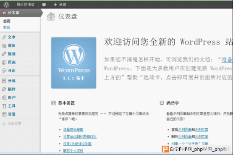This screenshot has width=233, height=155.
Task: Open the 工具 menu
Action: tap(12, 106)
